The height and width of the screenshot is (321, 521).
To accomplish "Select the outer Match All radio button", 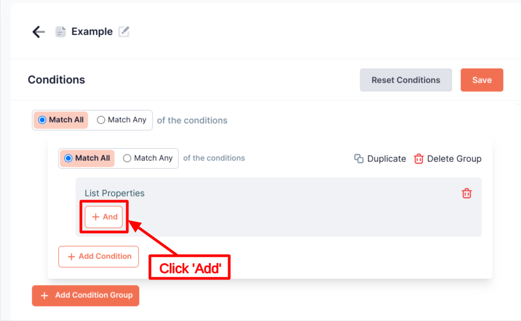I will [x=43, y=120].
